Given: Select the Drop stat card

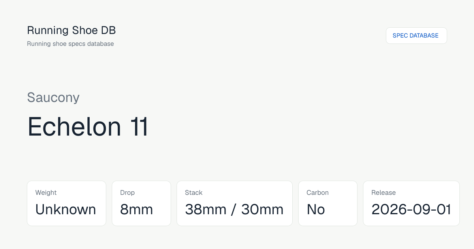Looking at the screenshot, I should pyautogui.click(x=141, y=203).
